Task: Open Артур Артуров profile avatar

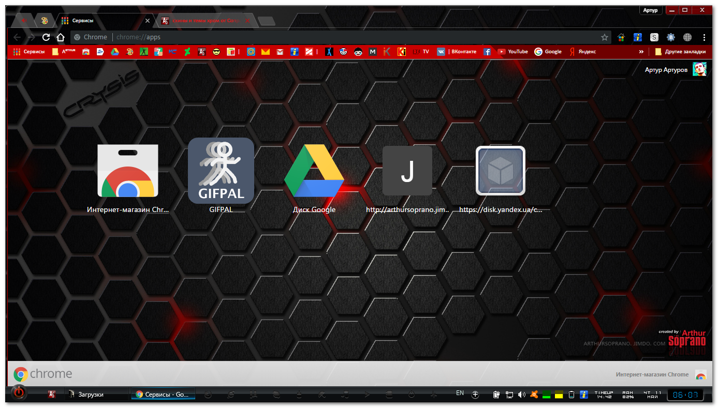Action: coord(700,69)
